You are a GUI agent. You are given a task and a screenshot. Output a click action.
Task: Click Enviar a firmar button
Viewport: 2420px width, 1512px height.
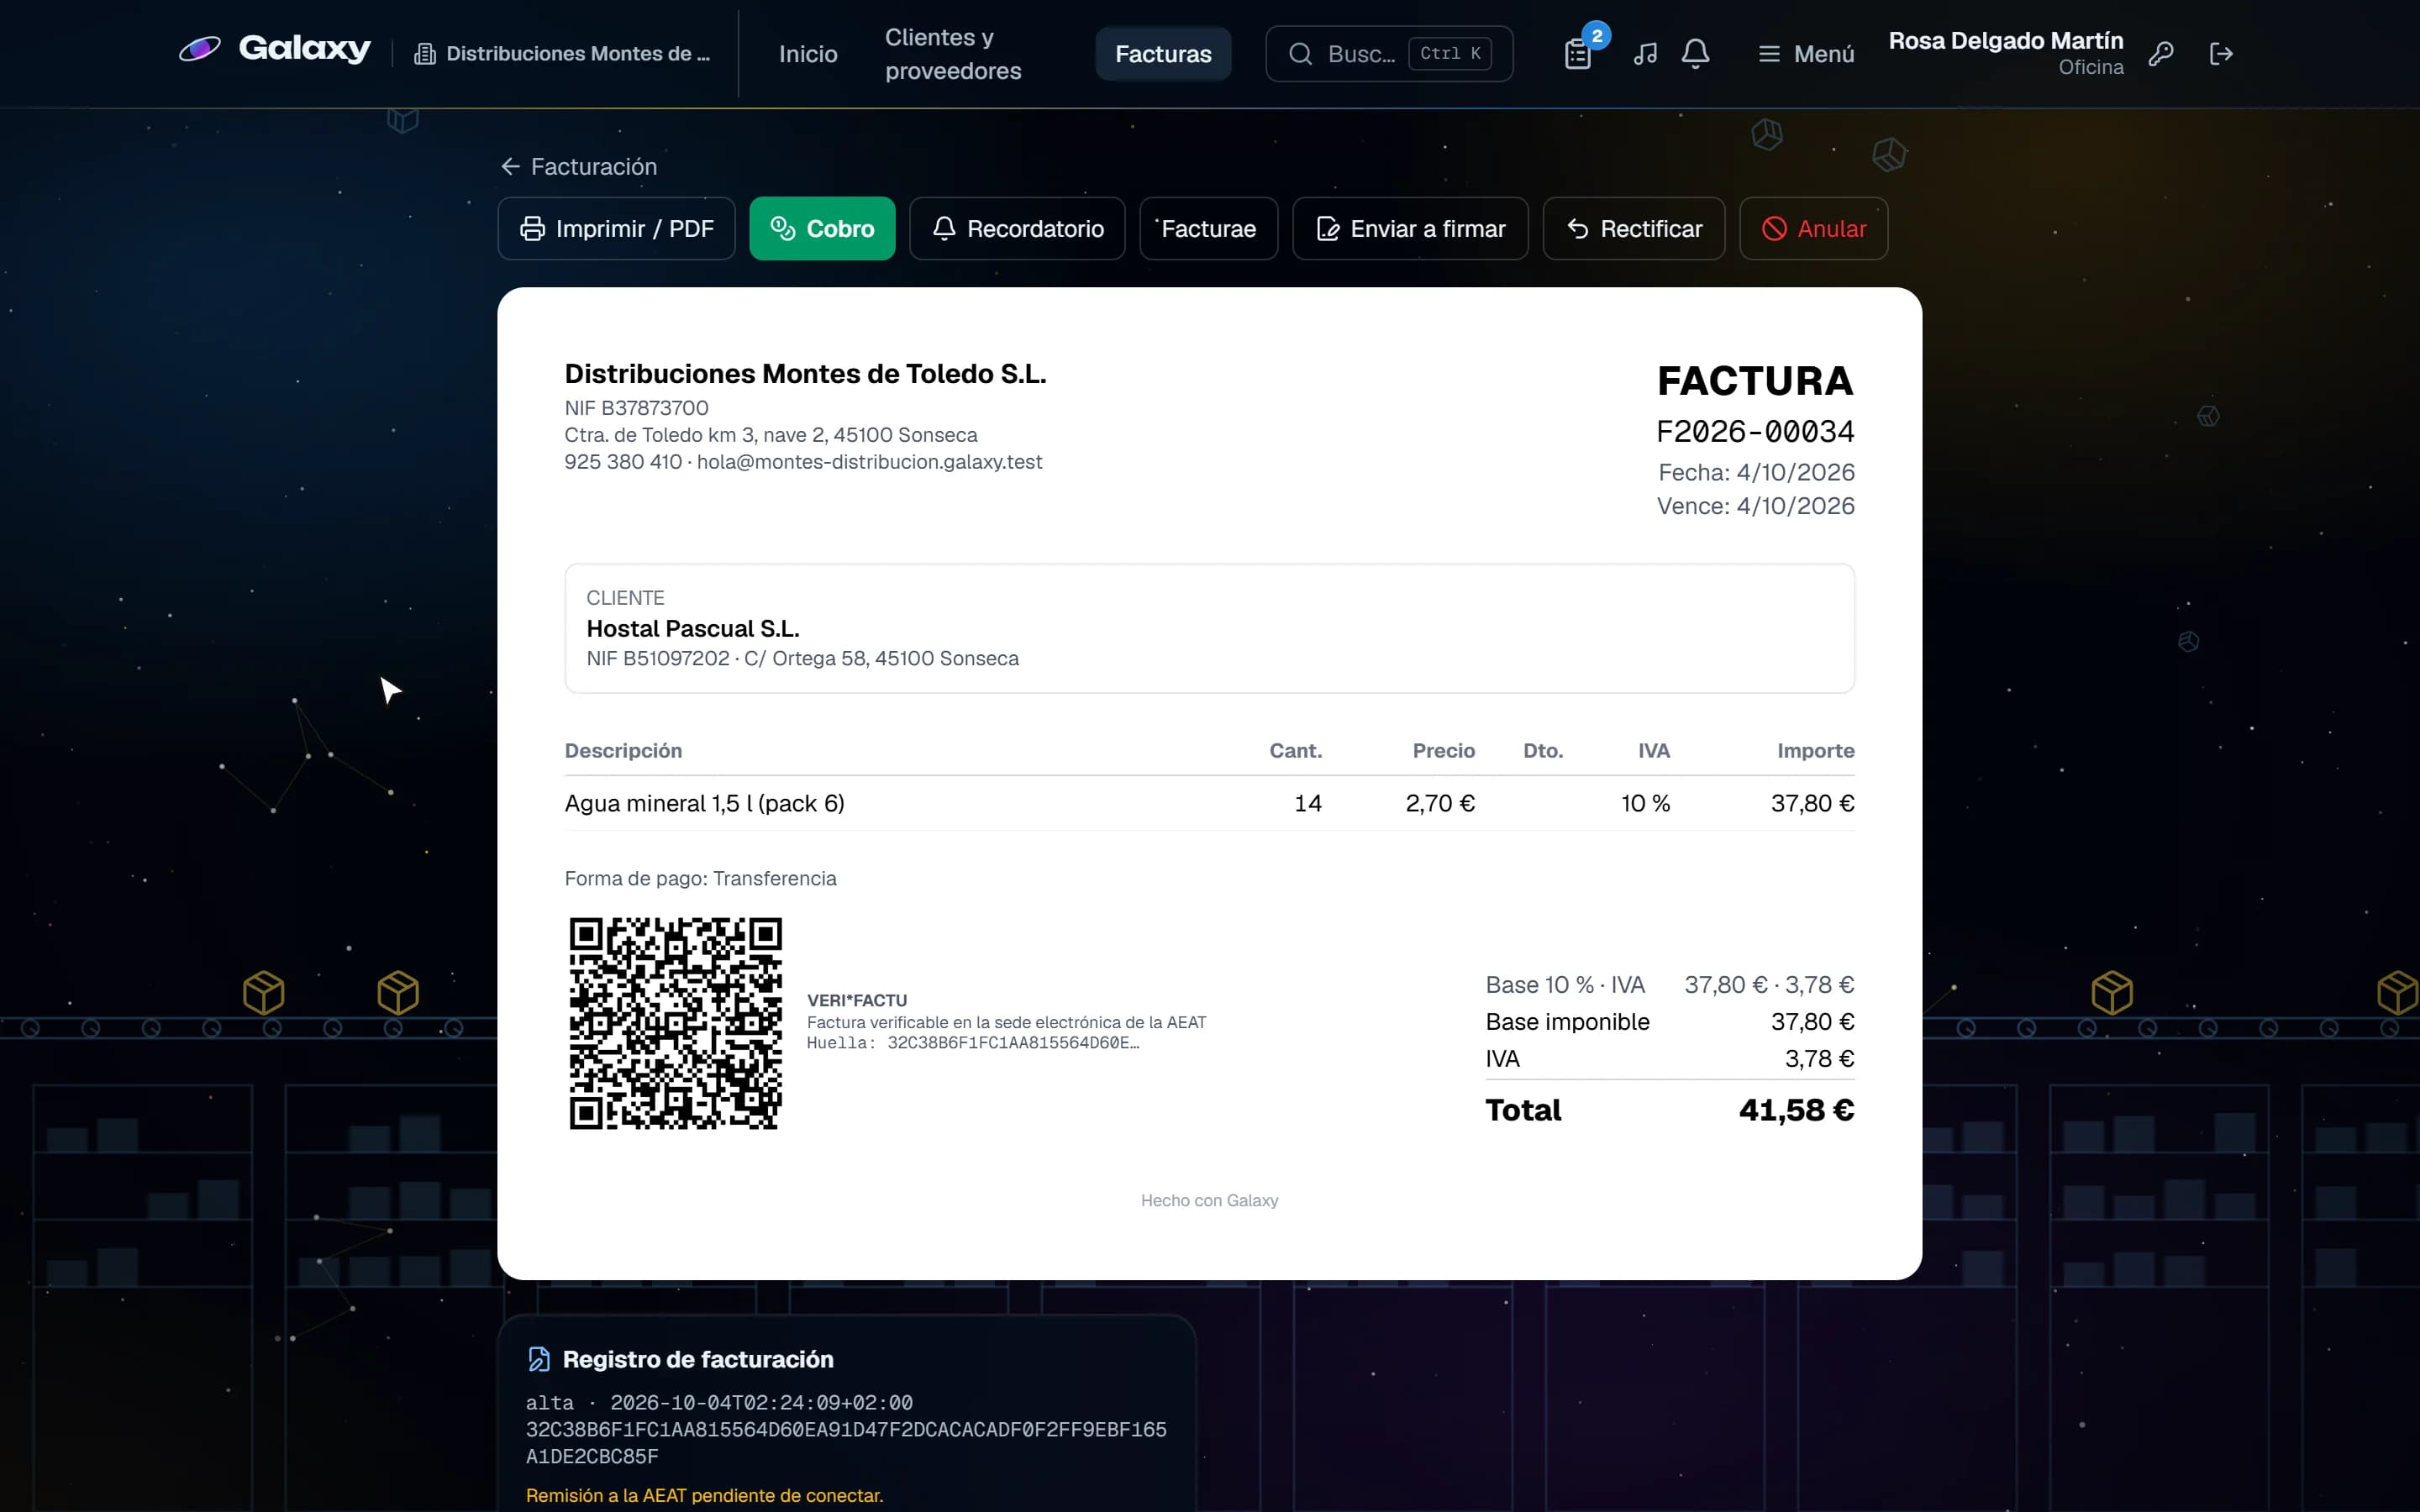[x=1410, y=229]
